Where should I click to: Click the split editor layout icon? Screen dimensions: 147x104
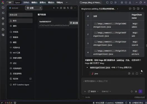tap(72, 8)
